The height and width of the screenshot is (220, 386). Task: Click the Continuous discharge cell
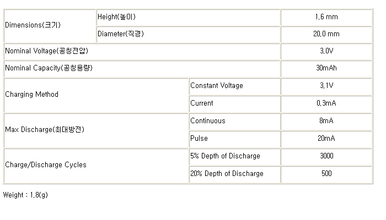208,121
